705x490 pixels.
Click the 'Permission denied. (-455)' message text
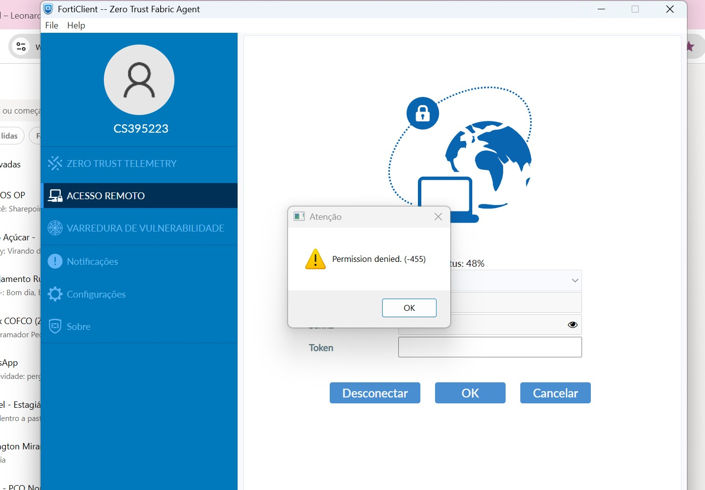(379, 259)
